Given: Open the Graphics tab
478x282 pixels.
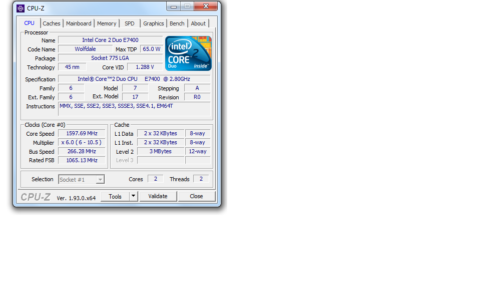Looking at the screenshot, I should click(153, 23).
